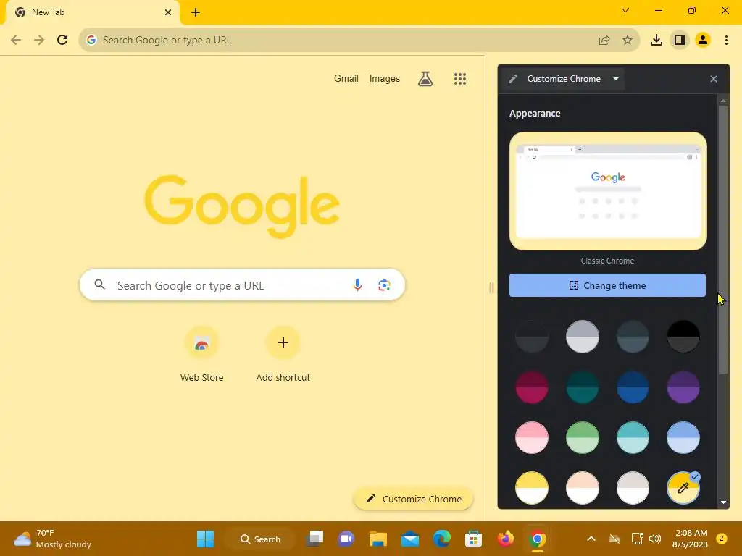Open taskbar Search box
This screenshot has height=556, width=742.
260,539
